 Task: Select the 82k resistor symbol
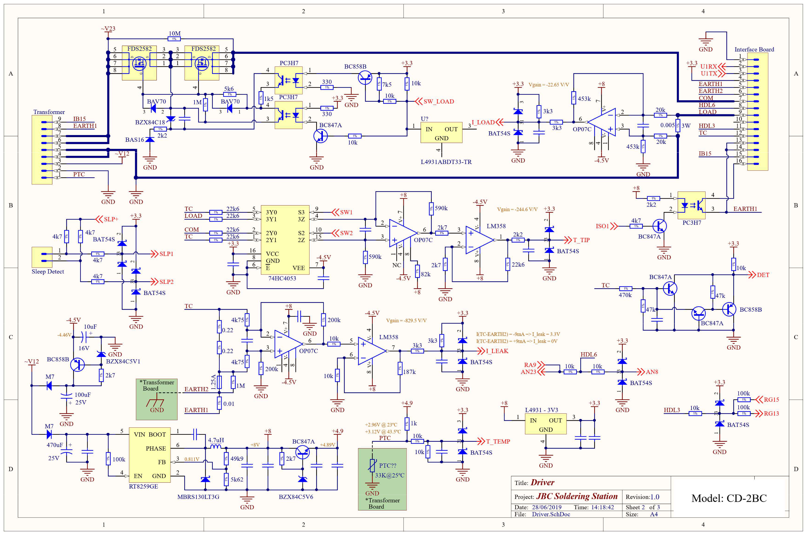click(x=417, y=271)
